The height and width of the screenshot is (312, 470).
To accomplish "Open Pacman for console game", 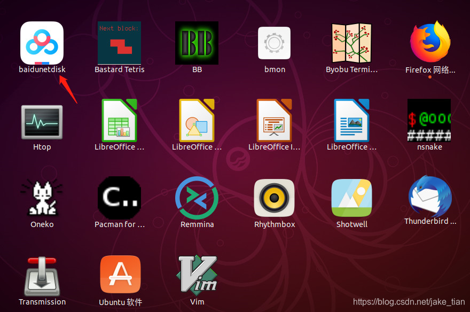I will pos(119,198).
